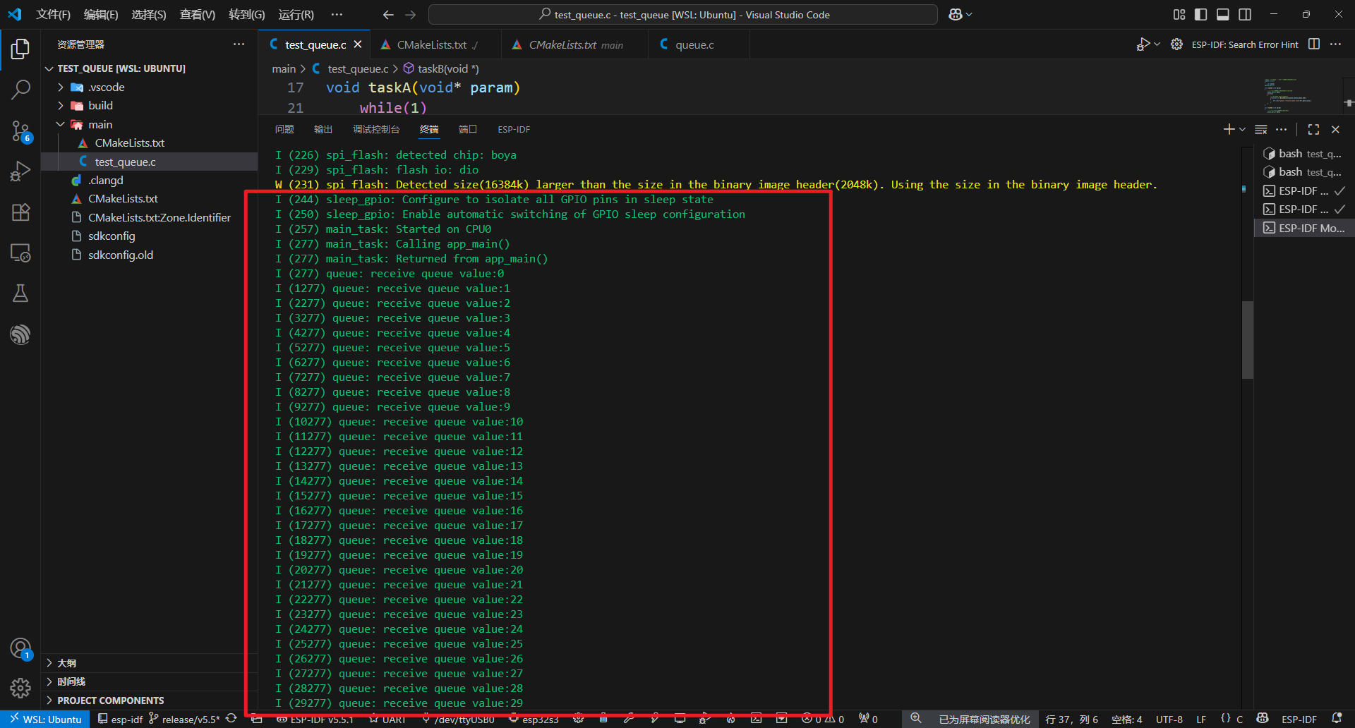The image size is (1355, 728).
Task: Open Accounts menu in activity bar
Action: (20, 648)
